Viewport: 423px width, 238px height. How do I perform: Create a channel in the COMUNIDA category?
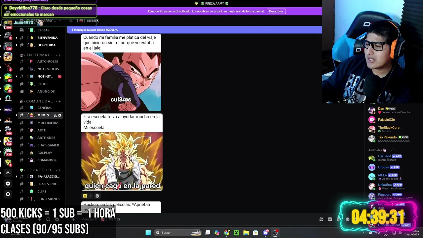[60, 101]
